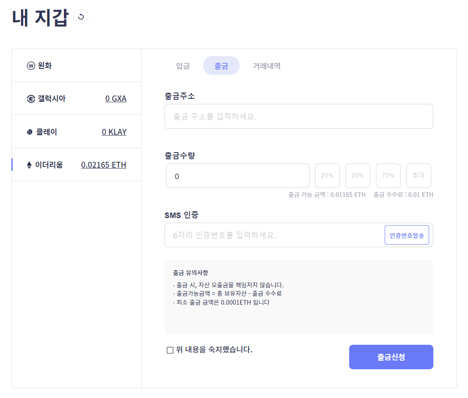468x398 pixels.
Task: Open the 거래내역 transaction history tab
Action: pos(266,65)
